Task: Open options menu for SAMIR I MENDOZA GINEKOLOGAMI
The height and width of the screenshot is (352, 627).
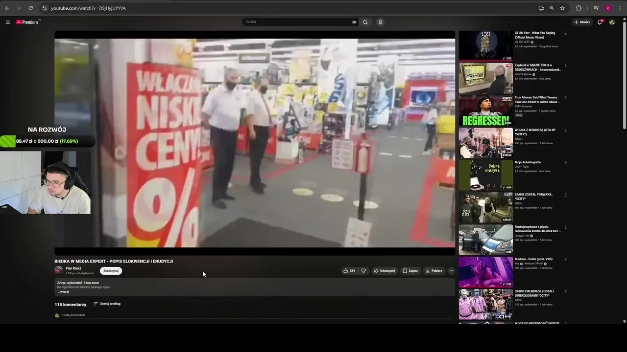Action: tap(566, 292)
